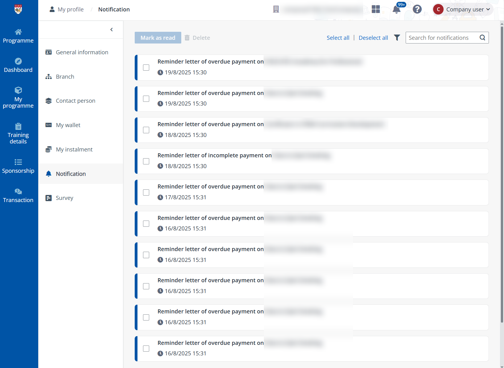504x368 pixels.
Task: Open the Company user dropdown
Action: [x=462, y=9]
